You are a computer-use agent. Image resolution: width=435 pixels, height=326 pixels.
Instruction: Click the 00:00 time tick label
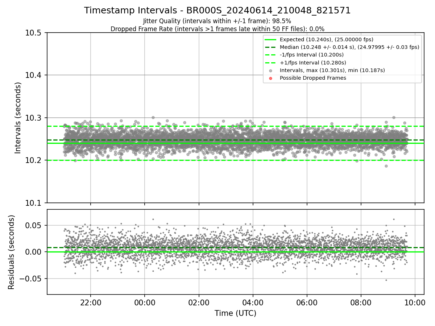click(x=145, y=302)
